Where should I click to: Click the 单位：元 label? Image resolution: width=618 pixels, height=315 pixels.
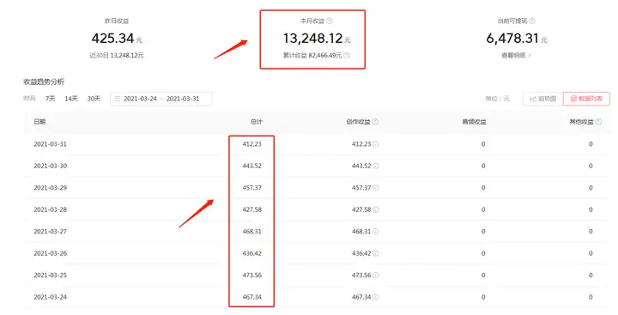497,99
